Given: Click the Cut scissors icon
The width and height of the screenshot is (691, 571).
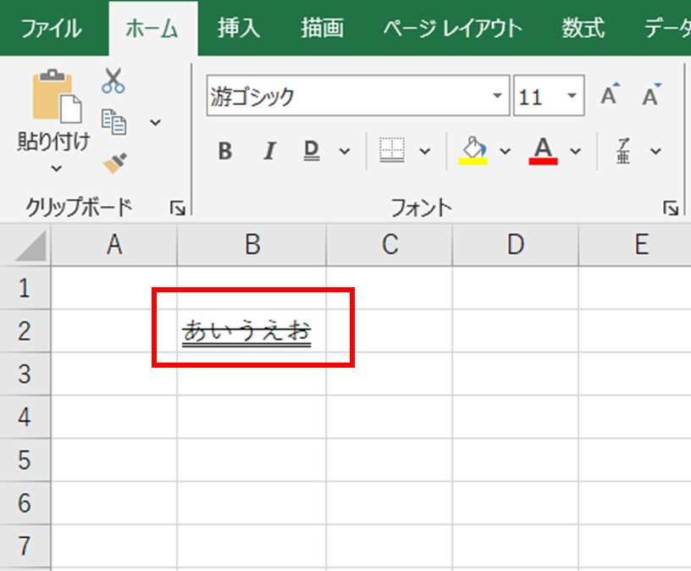Looking at the screenshot, I should coord(113,81).
